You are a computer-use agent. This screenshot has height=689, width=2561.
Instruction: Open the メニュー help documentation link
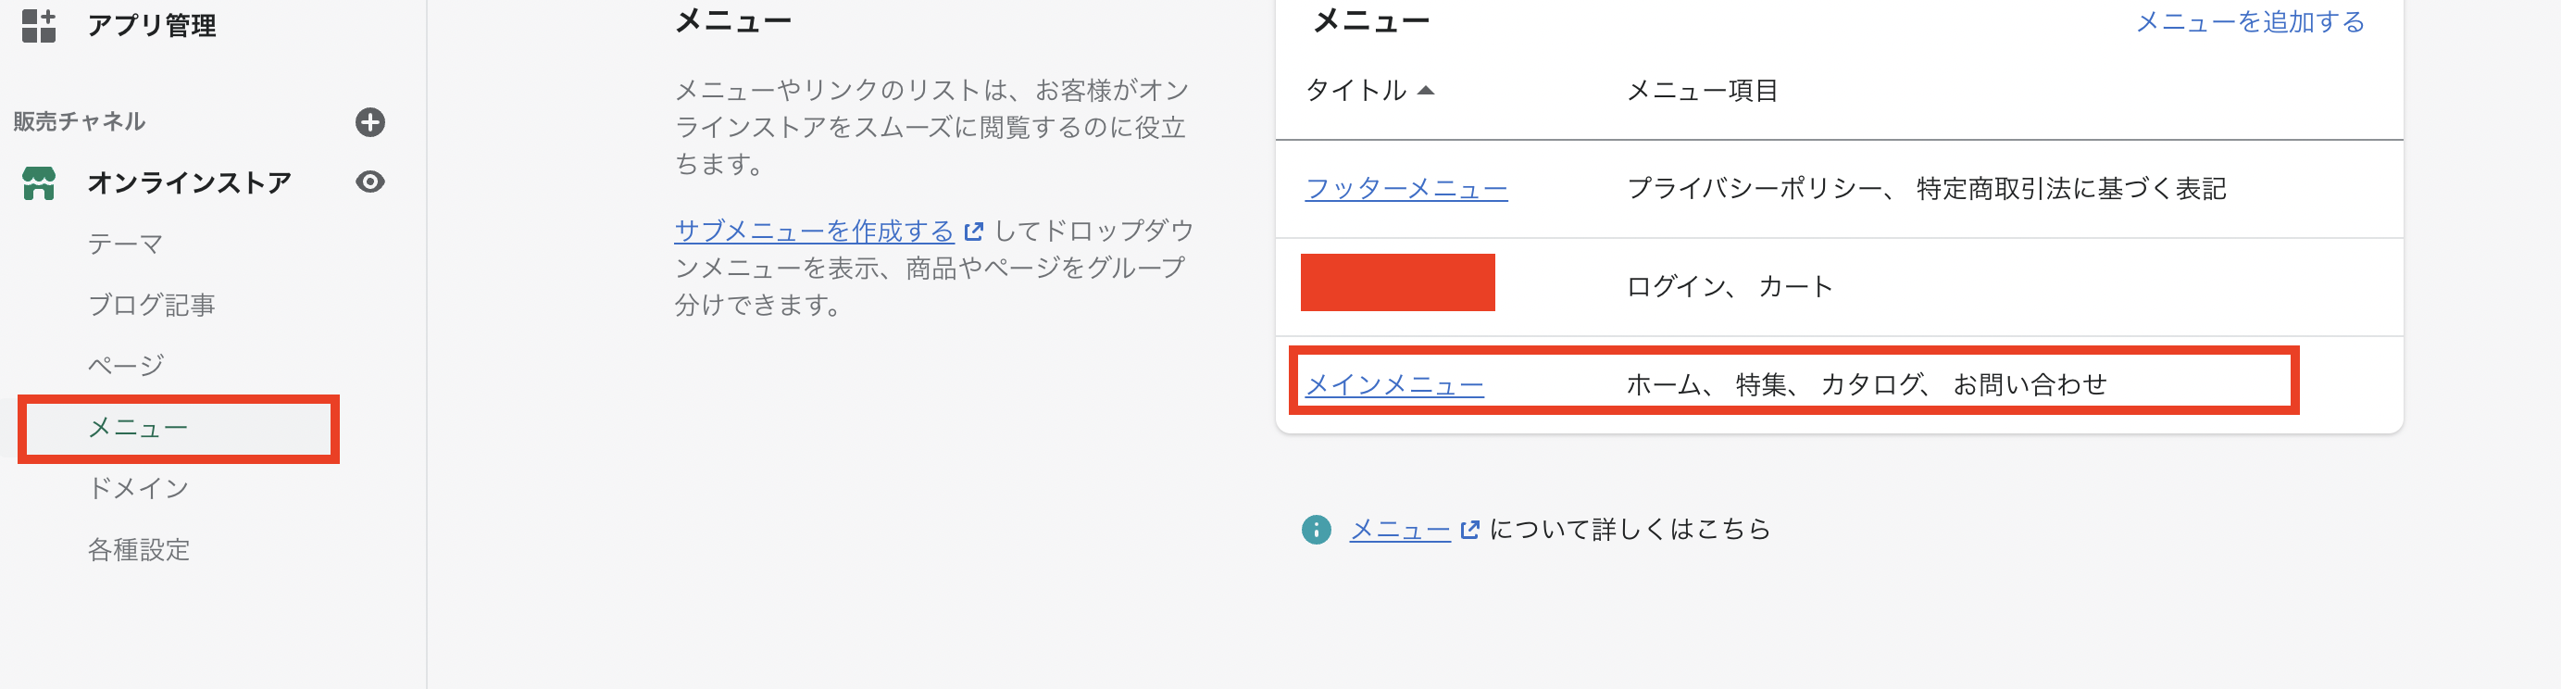[x=1400, y=530]
